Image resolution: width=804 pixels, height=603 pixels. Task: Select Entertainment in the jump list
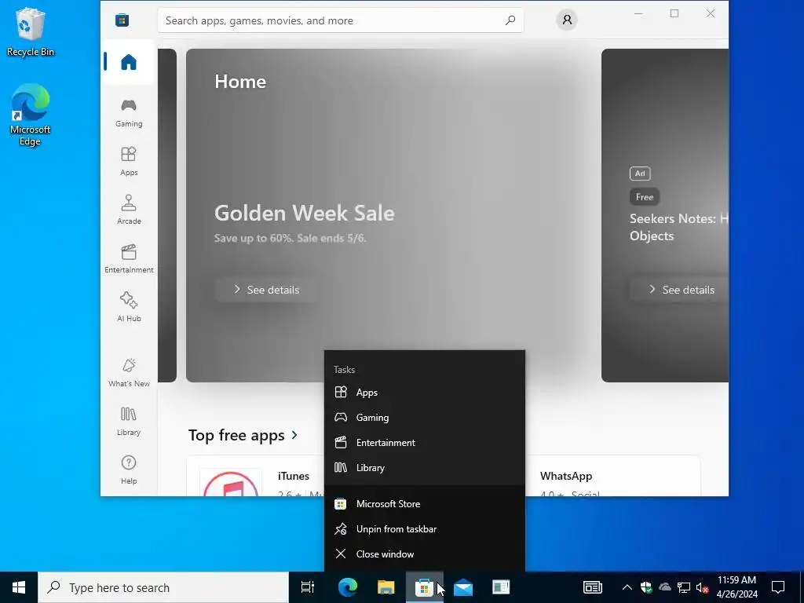(425, 443)
